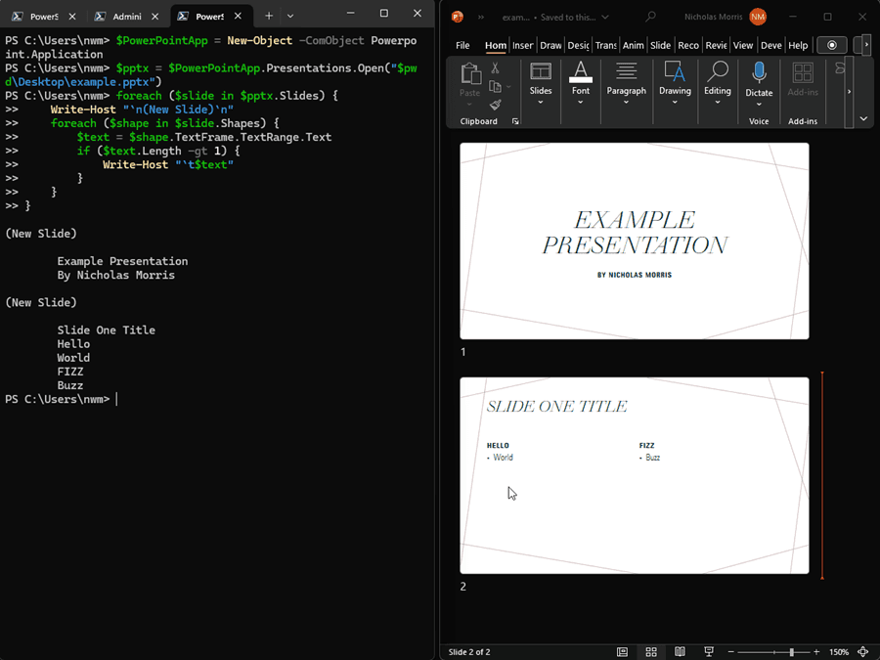Collapse the ribbon with chevron
Image resolution: width=880 pixels, height=660 pixels.
click(x=863, y=118)
